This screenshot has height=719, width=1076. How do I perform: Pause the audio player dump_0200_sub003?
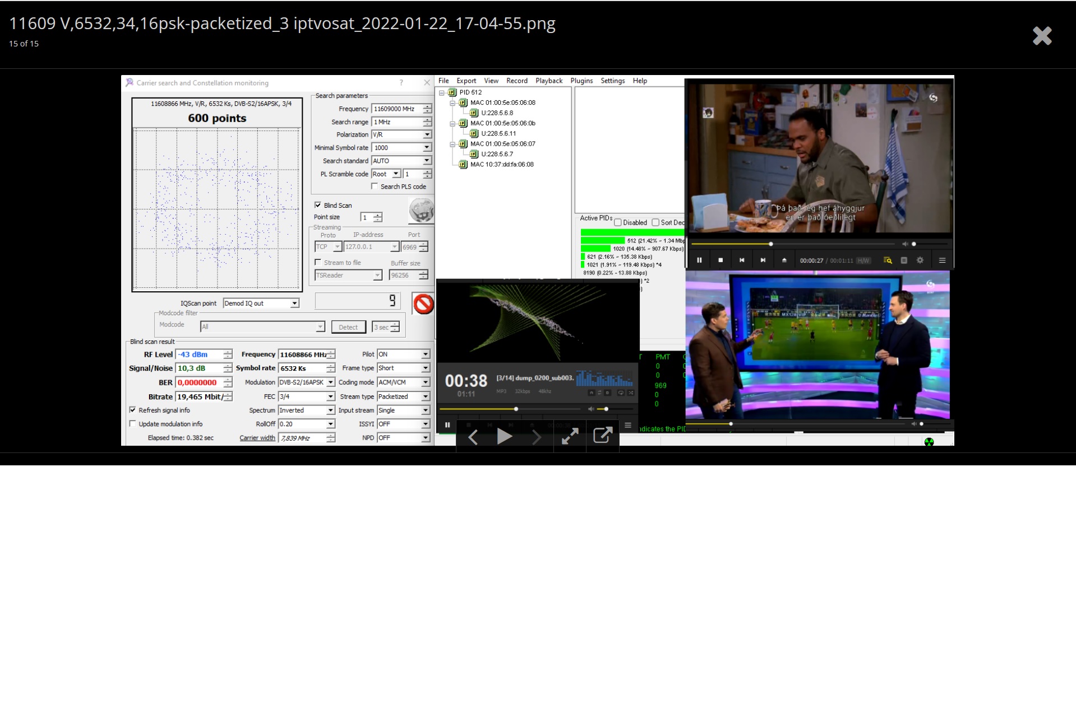[447, 425]
